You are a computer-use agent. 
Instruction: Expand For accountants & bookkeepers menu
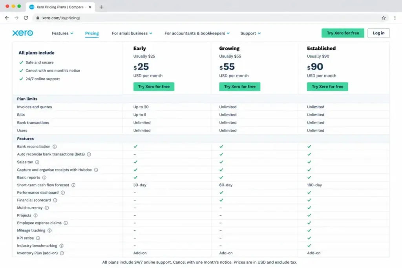(197, 33)
